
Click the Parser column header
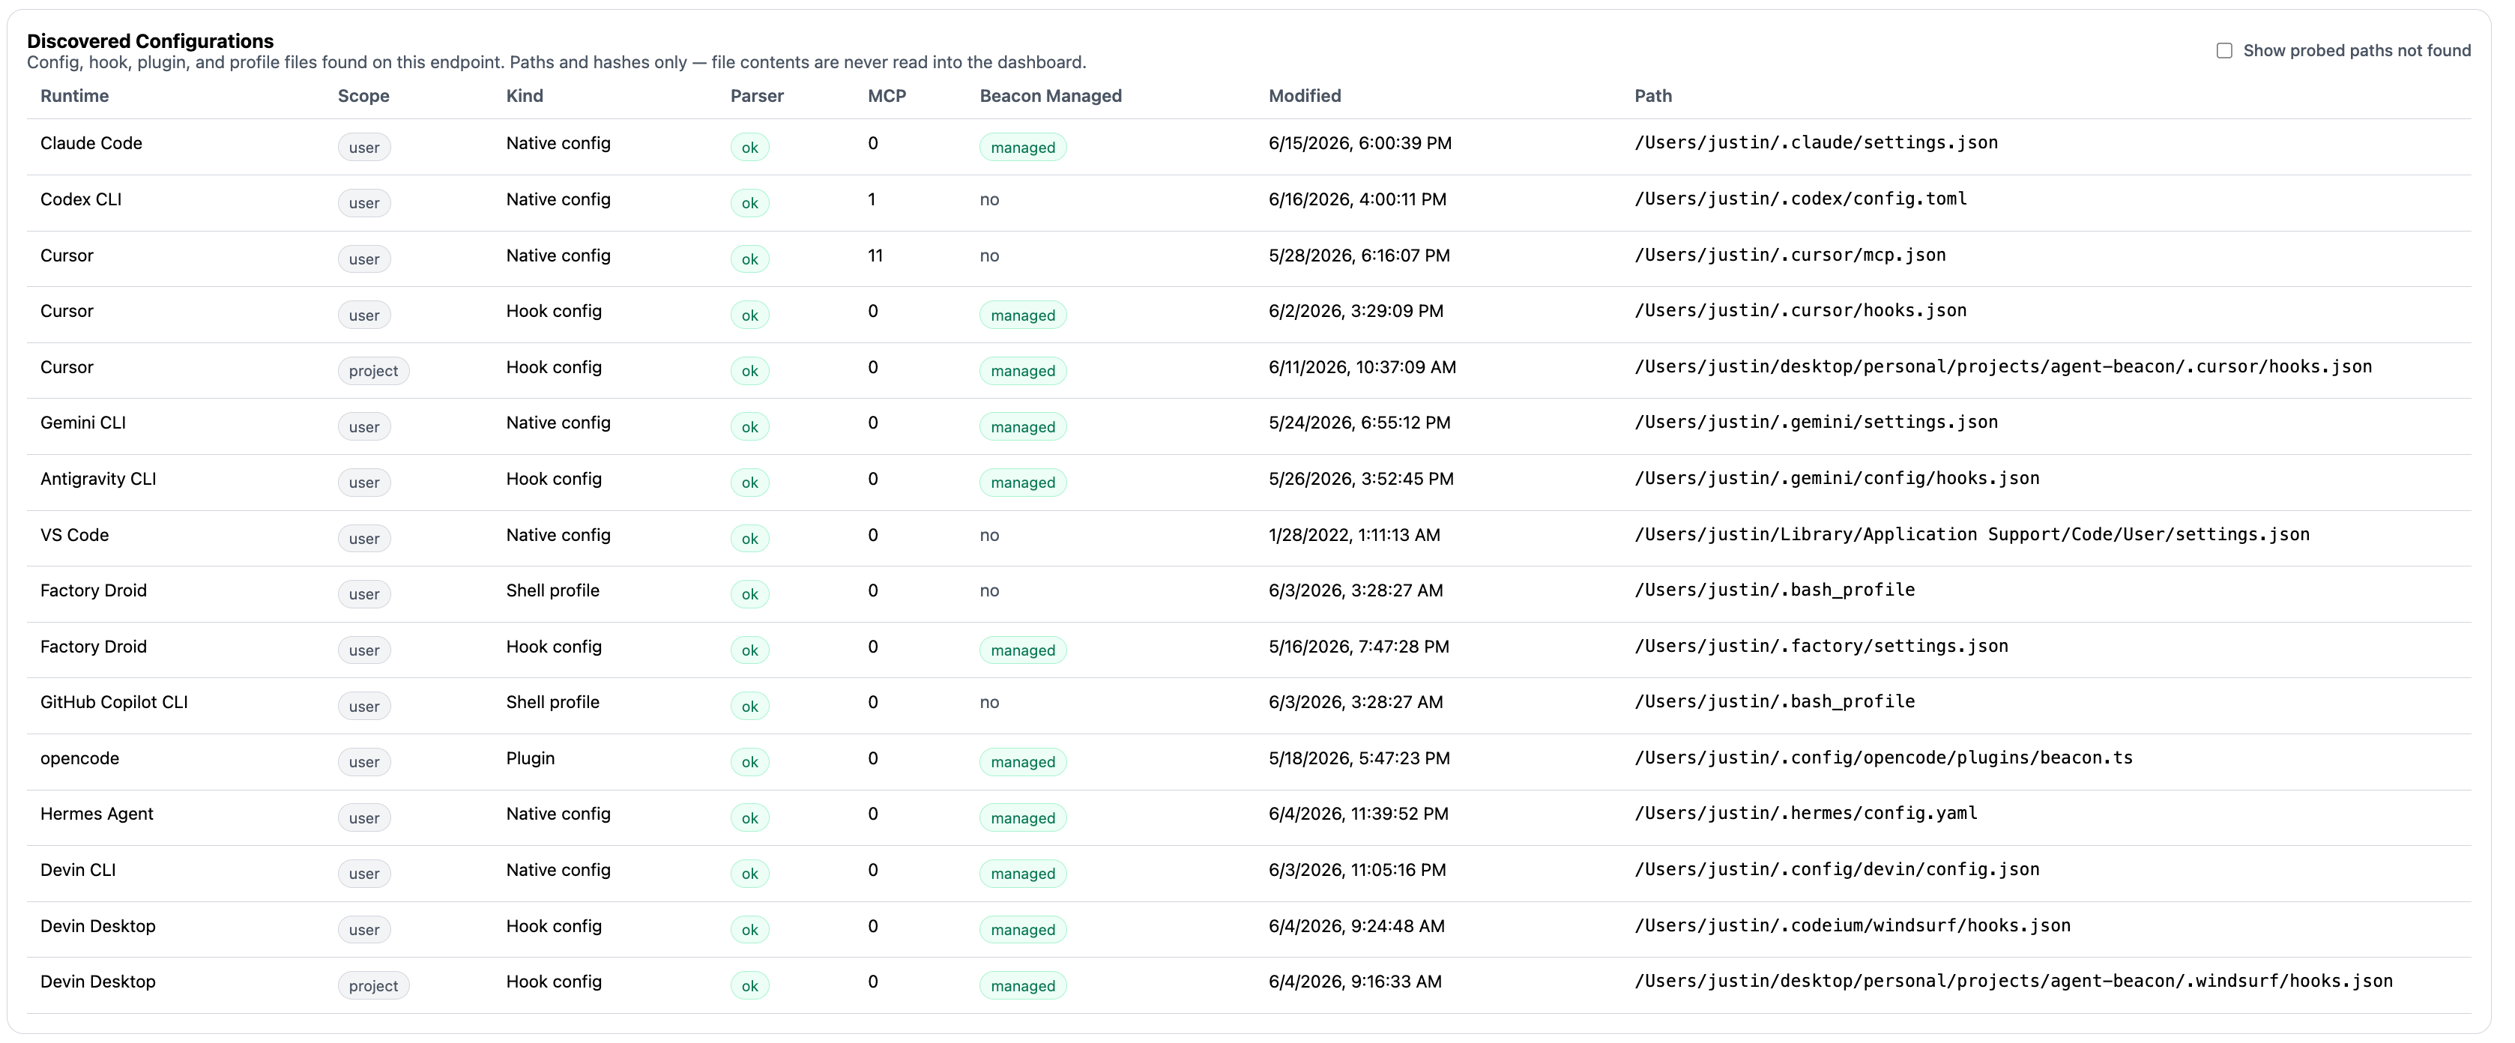click(x=757, y=96)
